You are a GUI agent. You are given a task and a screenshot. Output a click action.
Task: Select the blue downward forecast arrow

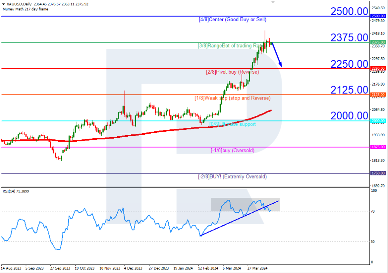pyautogui.click(x=277, y=55)
